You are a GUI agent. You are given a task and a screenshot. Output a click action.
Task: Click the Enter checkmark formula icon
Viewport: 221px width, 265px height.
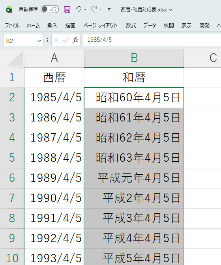(x=66, y=40)
